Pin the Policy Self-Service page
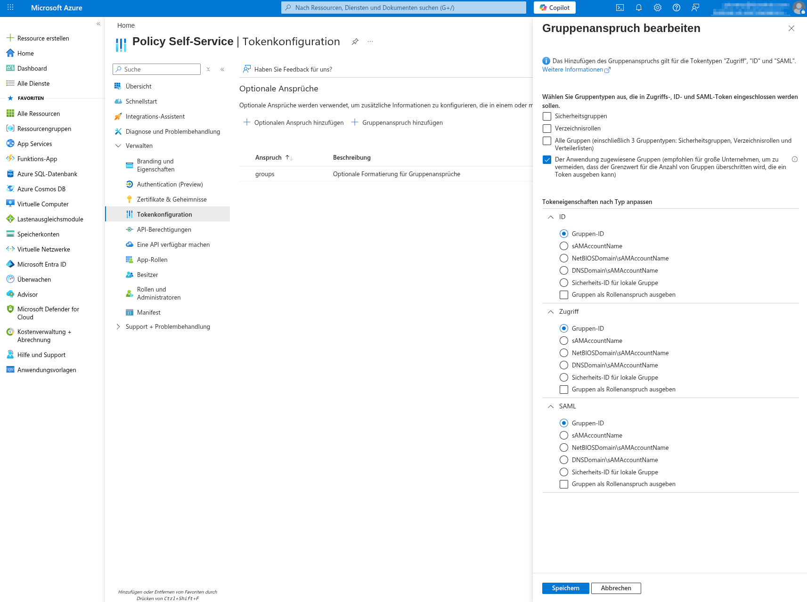 pyautogui.click(x=355, y=41)
